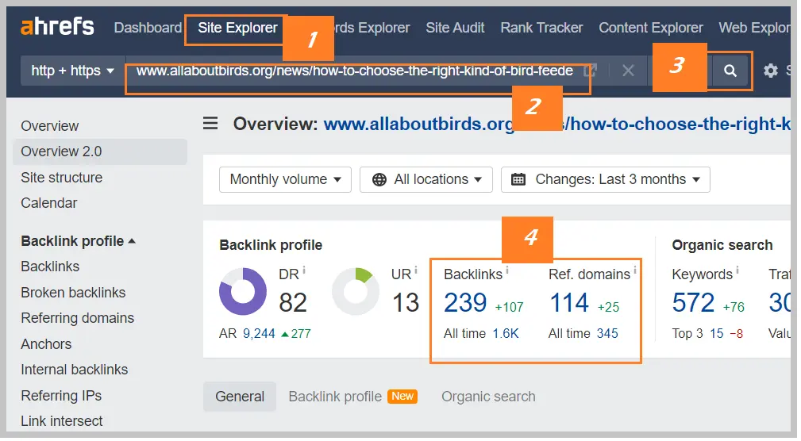The height and width of the screenshot is (441, 801).
Task: Click the DR donut chart
Action: coord(243,292)
